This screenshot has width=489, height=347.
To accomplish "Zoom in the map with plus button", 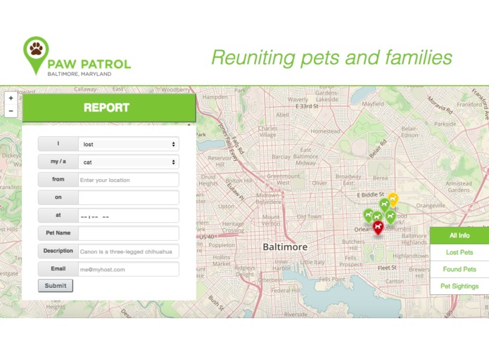I will [x=11, y=98].
